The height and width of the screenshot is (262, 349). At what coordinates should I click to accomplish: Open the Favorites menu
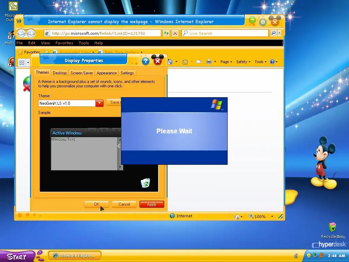coord(64,43)
